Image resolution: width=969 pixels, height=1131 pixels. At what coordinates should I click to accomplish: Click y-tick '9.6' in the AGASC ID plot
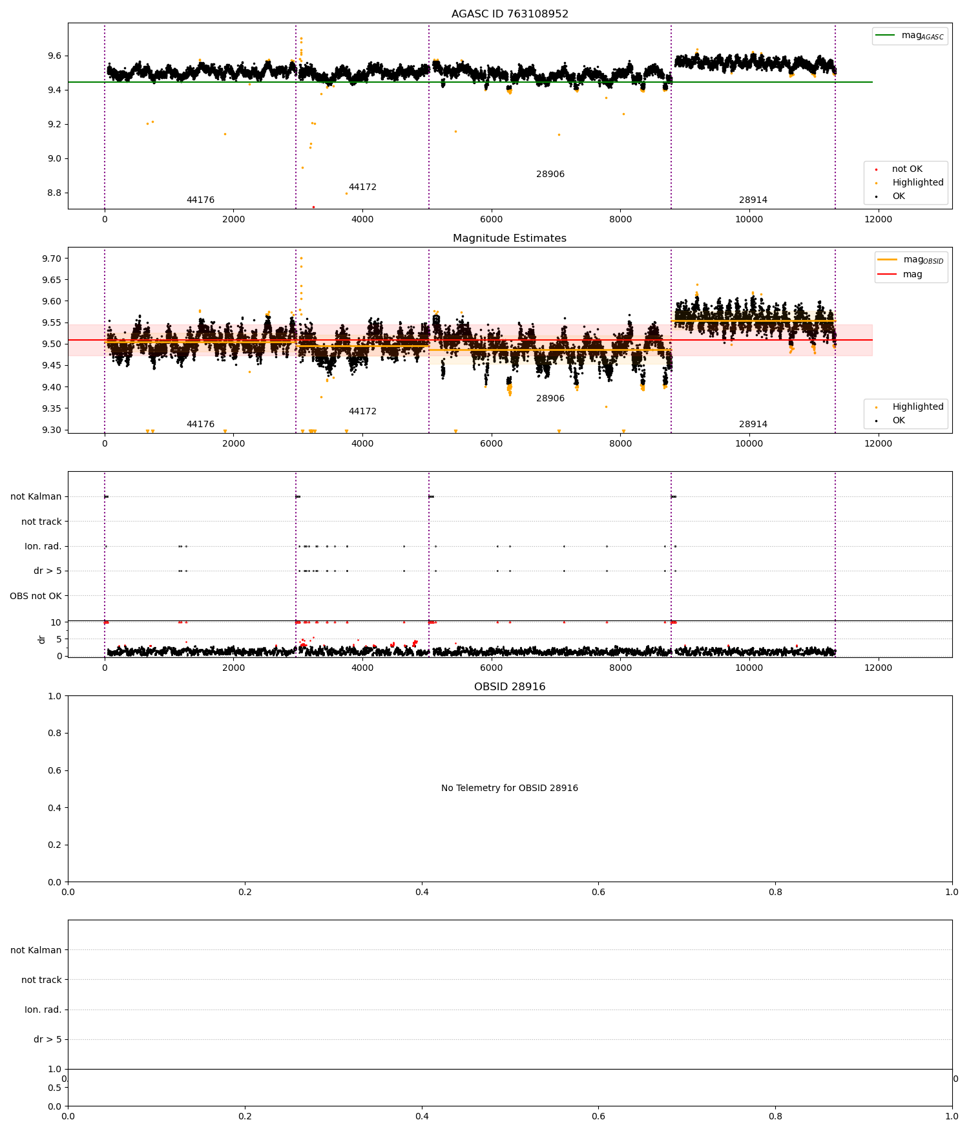coord(54,56)
